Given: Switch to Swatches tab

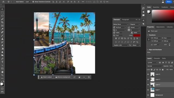Looking at the screenshot, I should pyautogui.click(x=156, y=7).
